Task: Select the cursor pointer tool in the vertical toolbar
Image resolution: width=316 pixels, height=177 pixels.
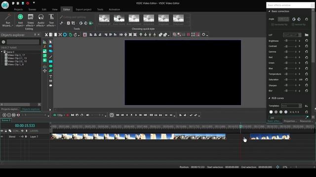Action: 50,42
